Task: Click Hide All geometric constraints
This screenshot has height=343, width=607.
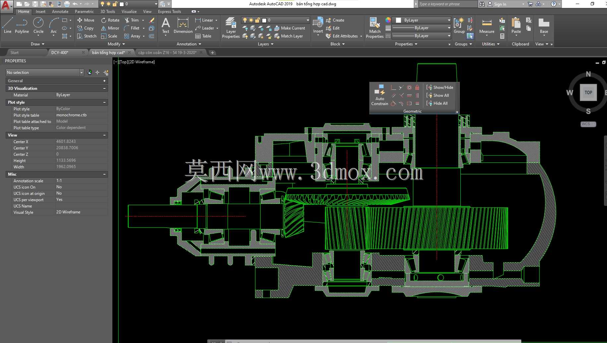Action: coord(437,103)
